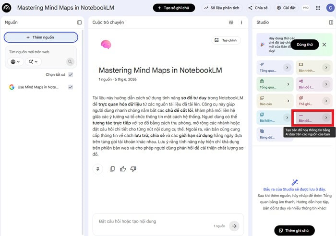Open the account avatar C
The height and width of the screenshot is (236, 336).
point(330,8)
